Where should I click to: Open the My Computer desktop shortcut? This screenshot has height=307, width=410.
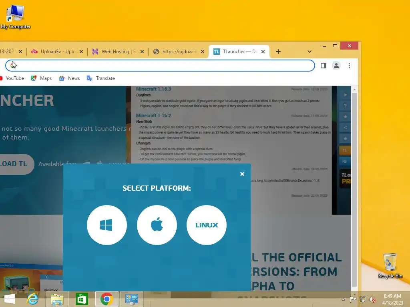(x=16, y=17)
